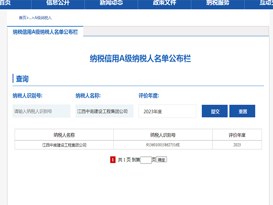Select the 纳税信用A级纳税人名单公布栏 tab
The height and width of the screenshot is (205, 273).
[x=45, y=32]
